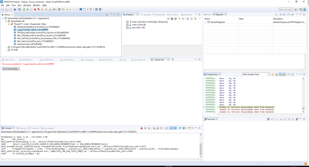Click the bug debug-launch toolbar icon

click(15, 10)
